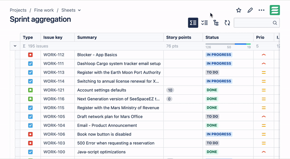Click high priority icon for WORK-105
The height and width of the screenshot is (159, 290).
[264, 117]
